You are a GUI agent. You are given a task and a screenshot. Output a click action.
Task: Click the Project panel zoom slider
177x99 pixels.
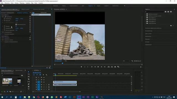15,92
